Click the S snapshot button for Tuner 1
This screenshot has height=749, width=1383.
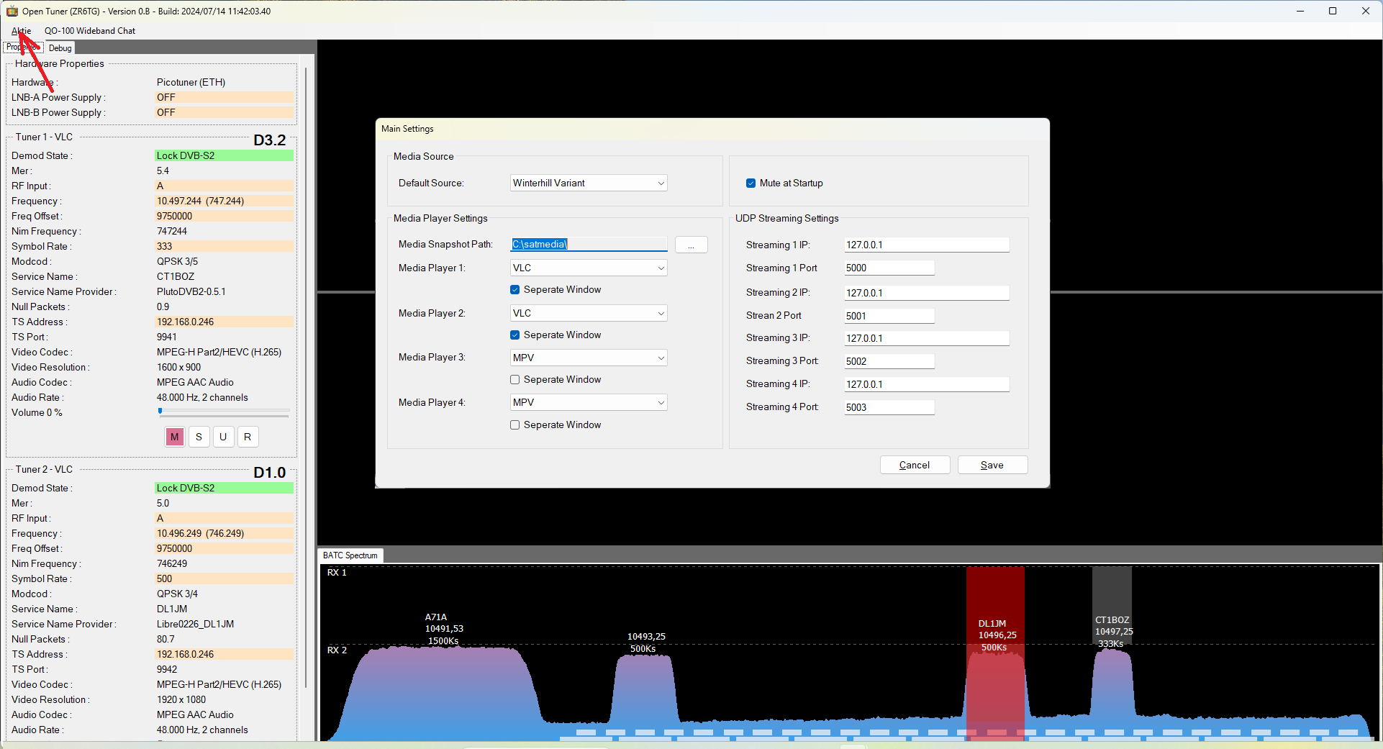199,437
